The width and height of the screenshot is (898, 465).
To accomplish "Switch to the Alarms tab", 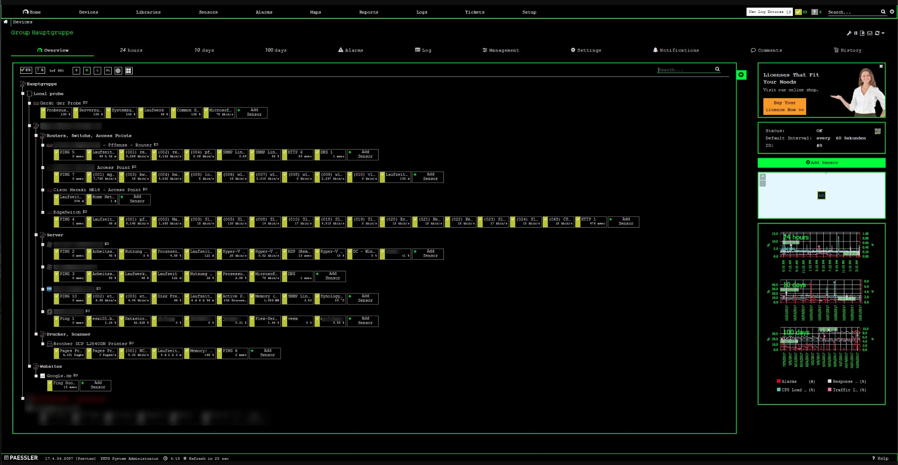I will click(352, 50).
